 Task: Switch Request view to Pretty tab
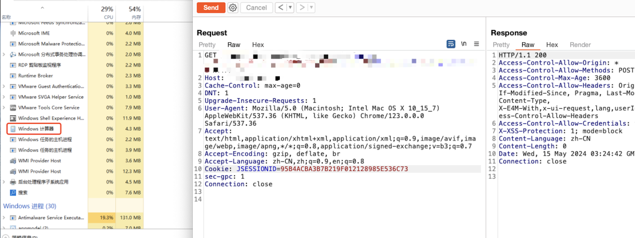click(x=207, y=45)
